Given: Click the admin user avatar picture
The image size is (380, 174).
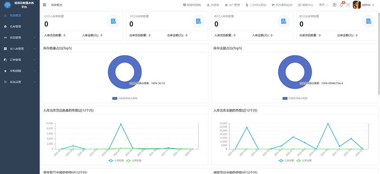Looking at the screenshot, I should [357, 5].
